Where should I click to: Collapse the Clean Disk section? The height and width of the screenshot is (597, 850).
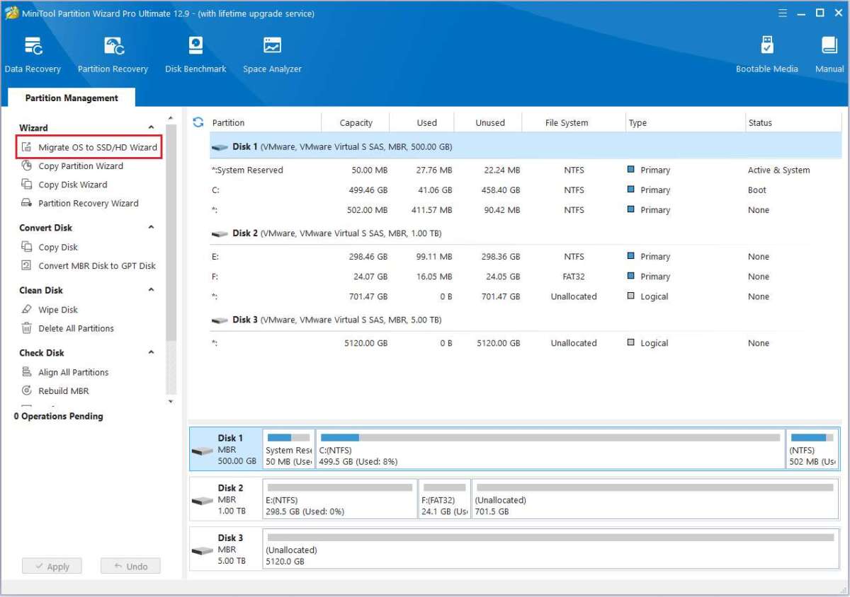coord(151,290)
